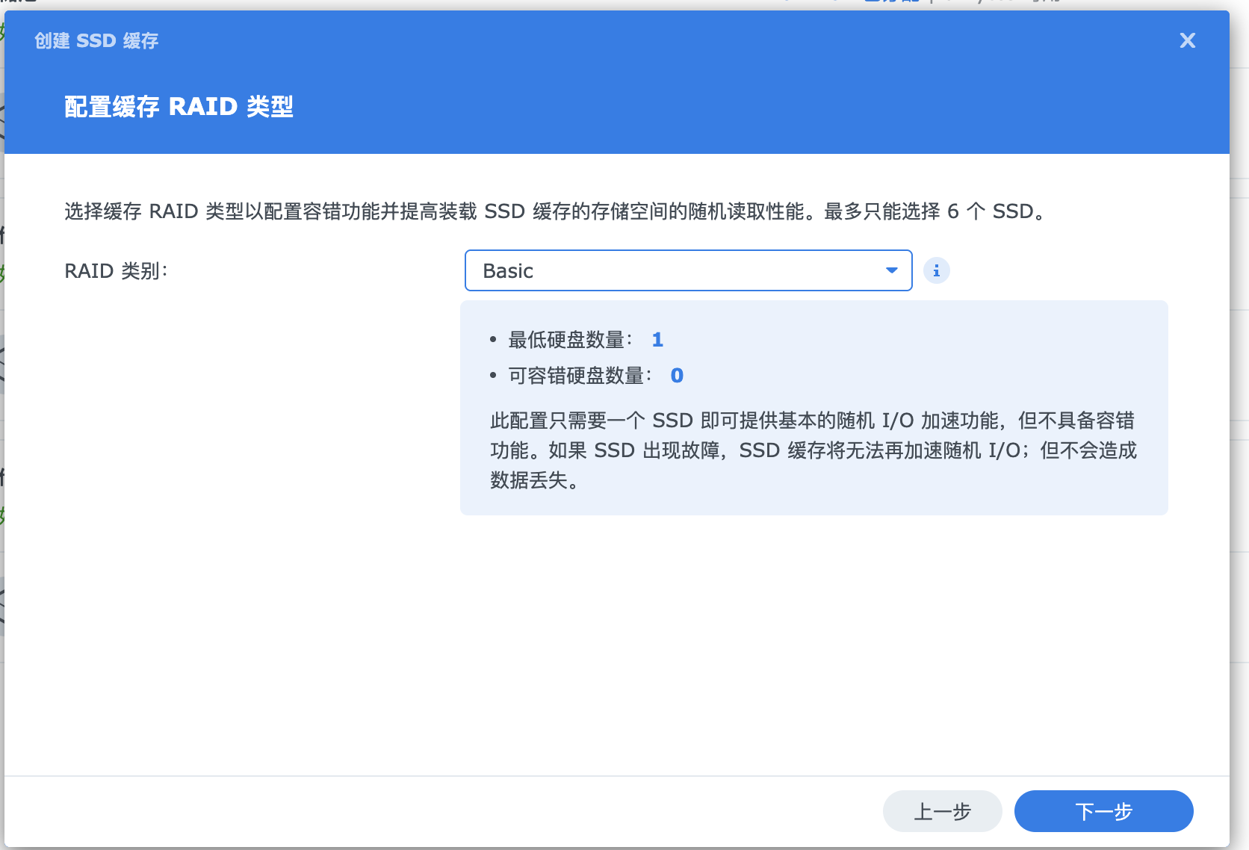
Task: Click the bullet before 最低硬盘数量
Action: point(493,340)
